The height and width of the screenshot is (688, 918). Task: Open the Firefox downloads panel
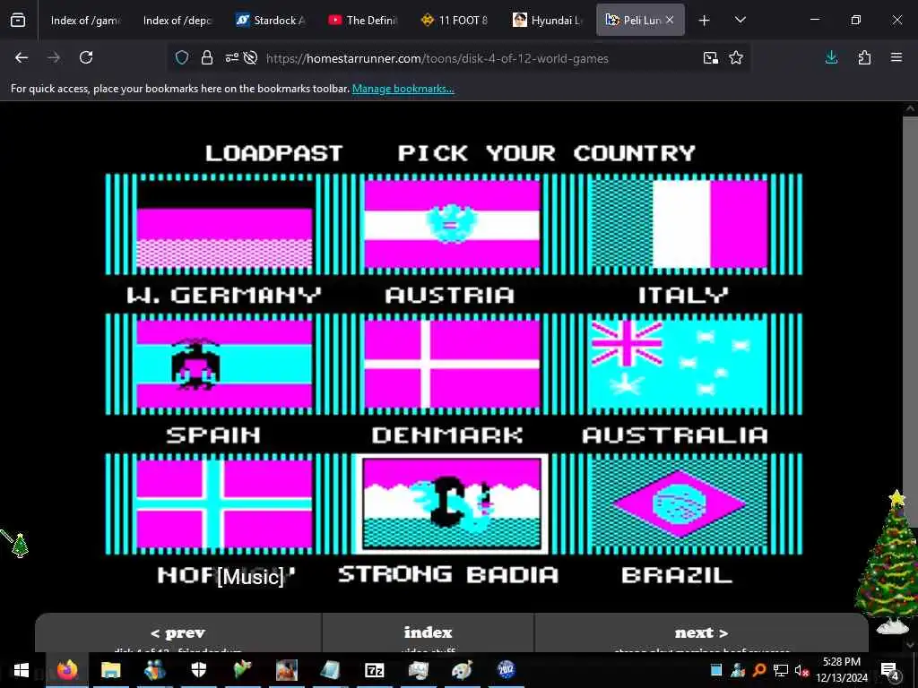click(831, 57)
